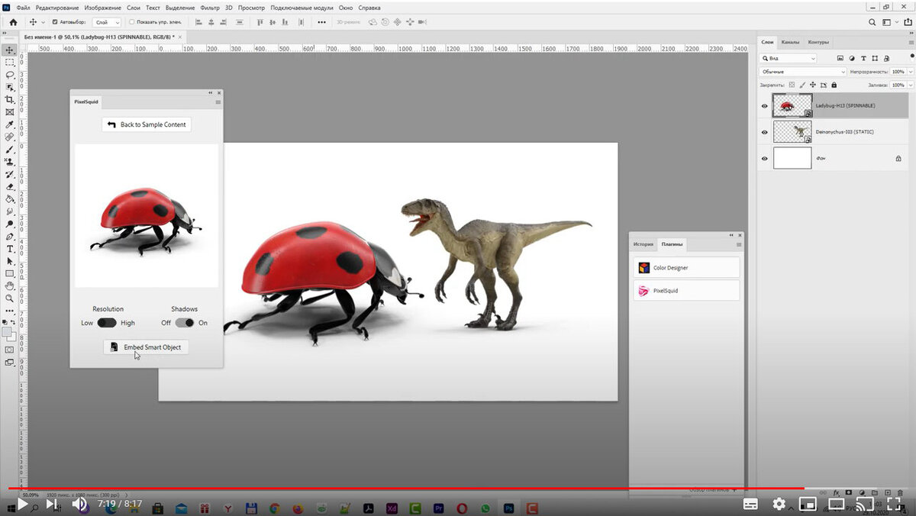Select the Crop tool
Viewport: 916px width, 516px height.
(x=10, y=99)
